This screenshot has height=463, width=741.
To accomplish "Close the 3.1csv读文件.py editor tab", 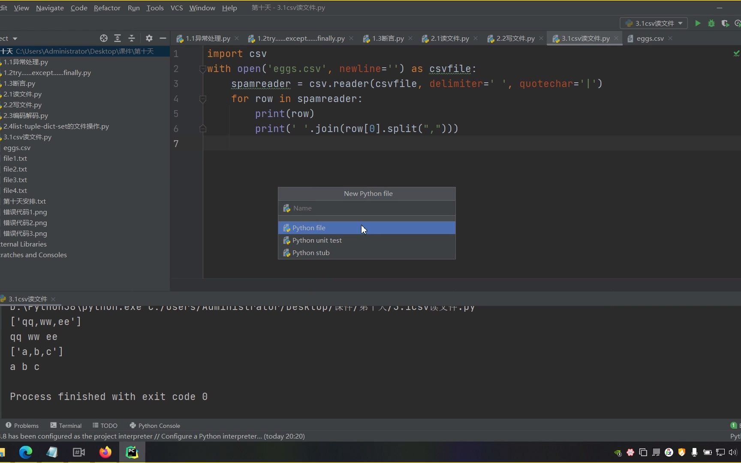I will (616, 38).
